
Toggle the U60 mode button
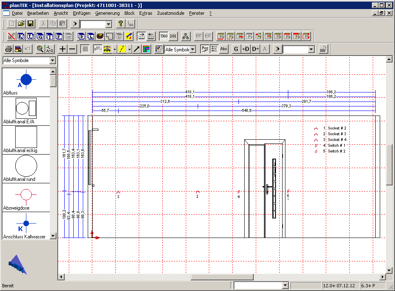(x=164, y=36)
